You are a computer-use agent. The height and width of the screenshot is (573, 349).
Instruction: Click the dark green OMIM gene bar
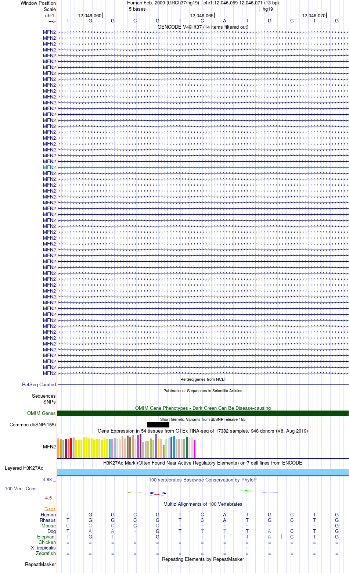[x=203, y=413]
